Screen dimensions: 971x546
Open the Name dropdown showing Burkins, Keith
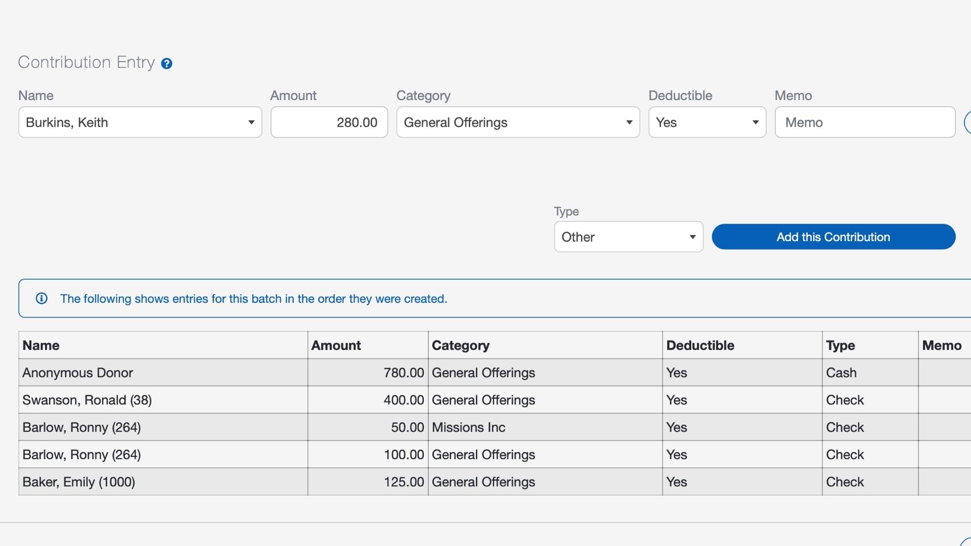pyautogui.click(x=140, y=122)
